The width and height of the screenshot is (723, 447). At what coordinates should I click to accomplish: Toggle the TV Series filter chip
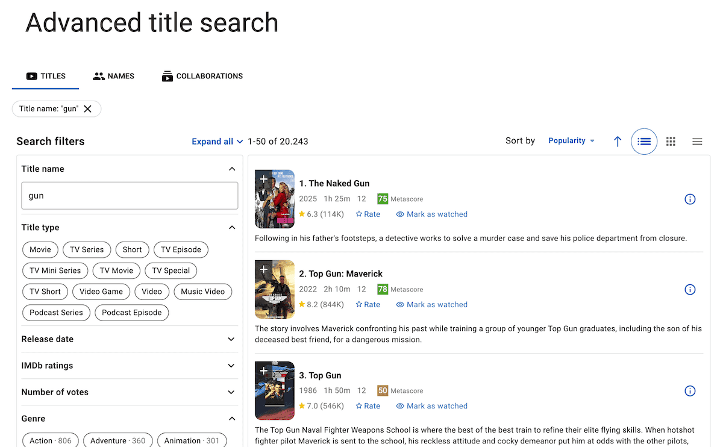87,249
